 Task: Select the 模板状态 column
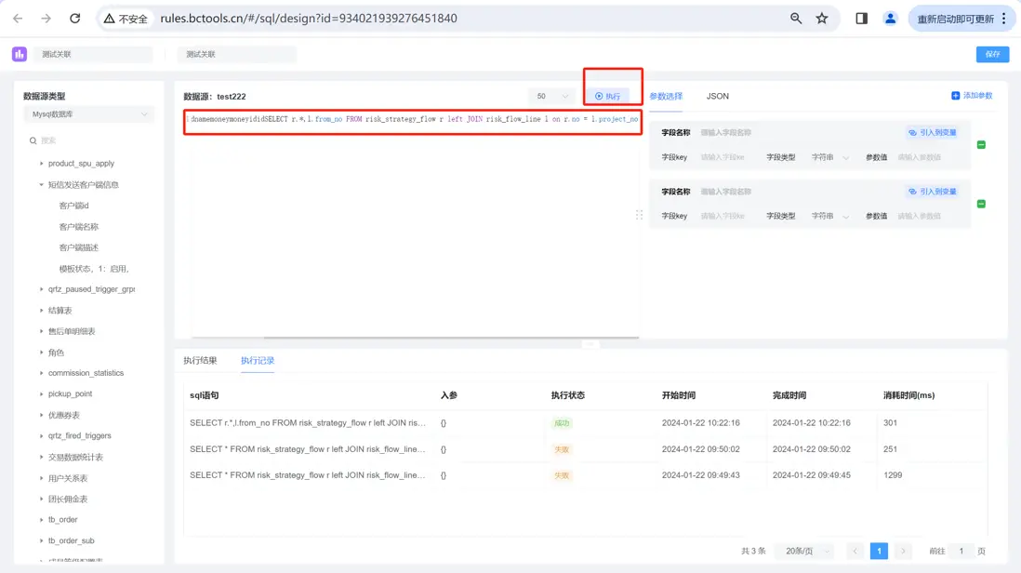(x=95, y=268)
